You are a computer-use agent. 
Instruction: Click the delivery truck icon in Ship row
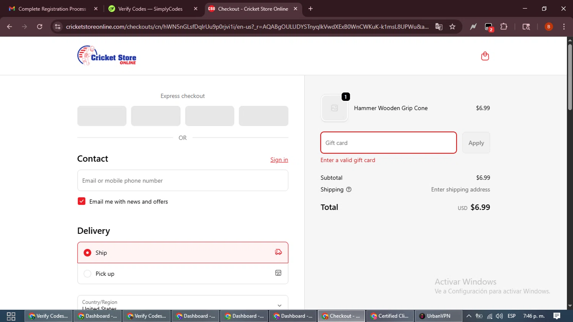tap(278, 252)
